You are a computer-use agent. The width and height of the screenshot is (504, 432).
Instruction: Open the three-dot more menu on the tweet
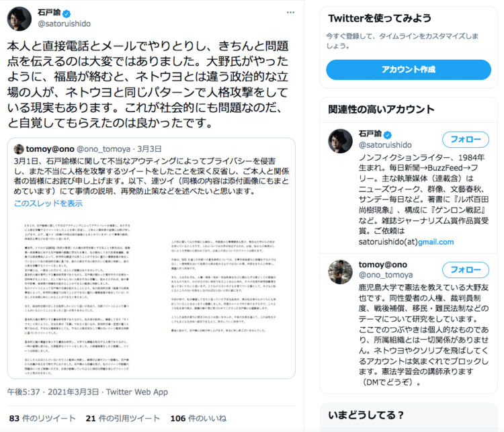pyautogui.click(x=290, y=13)
